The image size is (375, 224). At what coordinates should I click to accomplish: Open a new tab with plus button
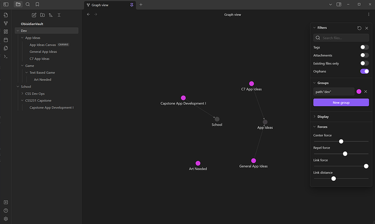tap(141, 4)
